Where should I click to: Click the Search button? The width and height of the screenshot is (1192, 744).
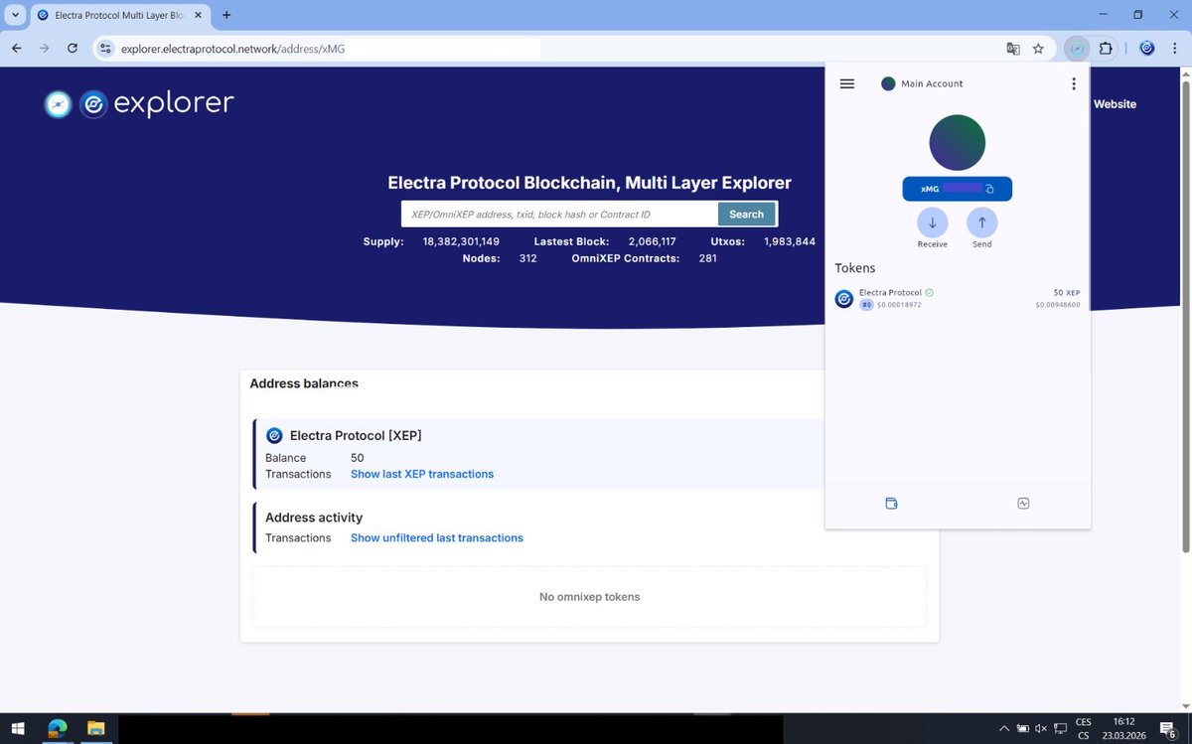pos(746,214)
